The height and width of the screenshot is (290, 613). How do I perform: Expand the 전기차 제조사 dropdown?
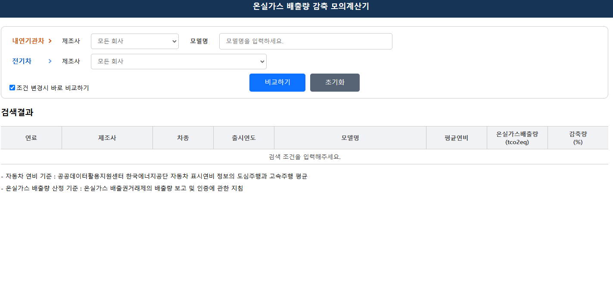tap(178, 62)
